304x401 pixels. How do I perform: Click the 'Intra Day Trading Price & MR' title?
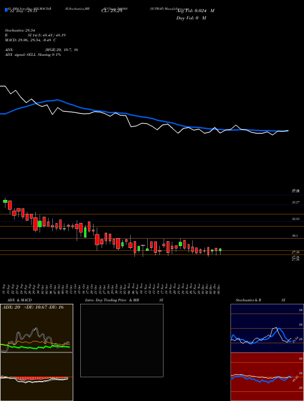click(x=112, y=300)
